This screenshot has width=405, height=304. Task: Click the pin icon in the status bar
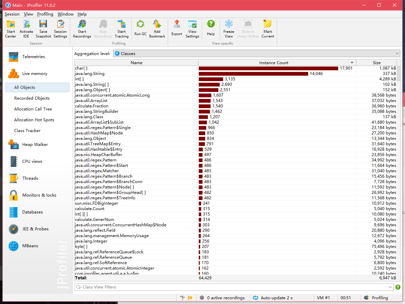point(183,298)
